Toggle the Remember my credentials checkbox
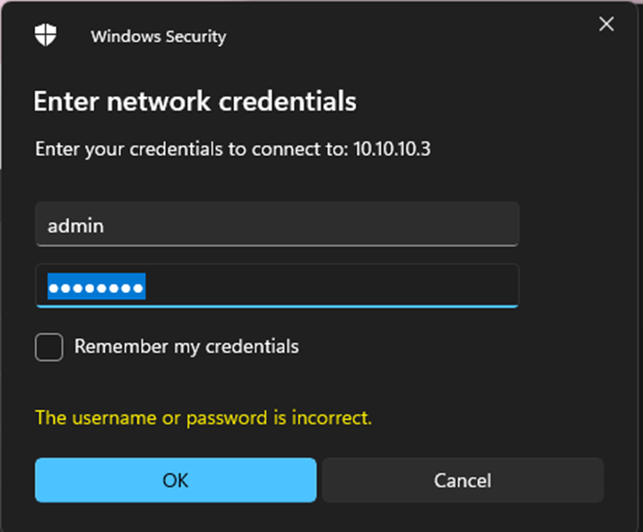The width and height of the screenshot is (643, 532). 49,347
